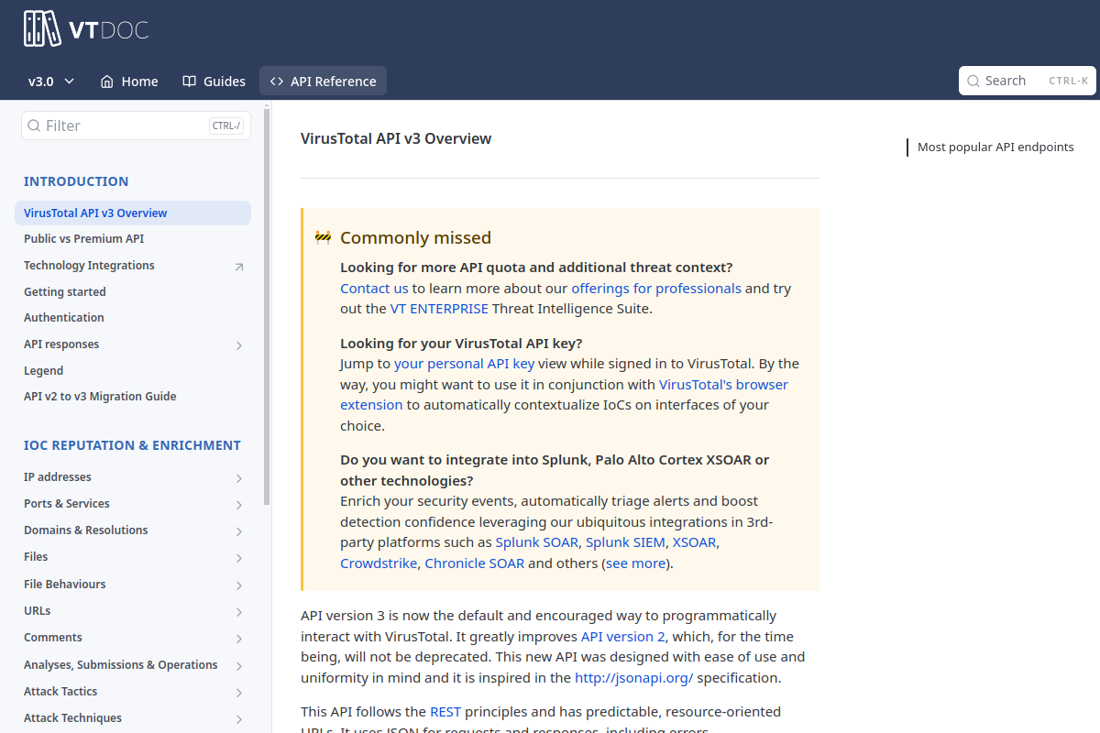Screen dimensions: 1100x733
Task: Click the Commonly missed callout heading
Action: [x=415, y=237]
